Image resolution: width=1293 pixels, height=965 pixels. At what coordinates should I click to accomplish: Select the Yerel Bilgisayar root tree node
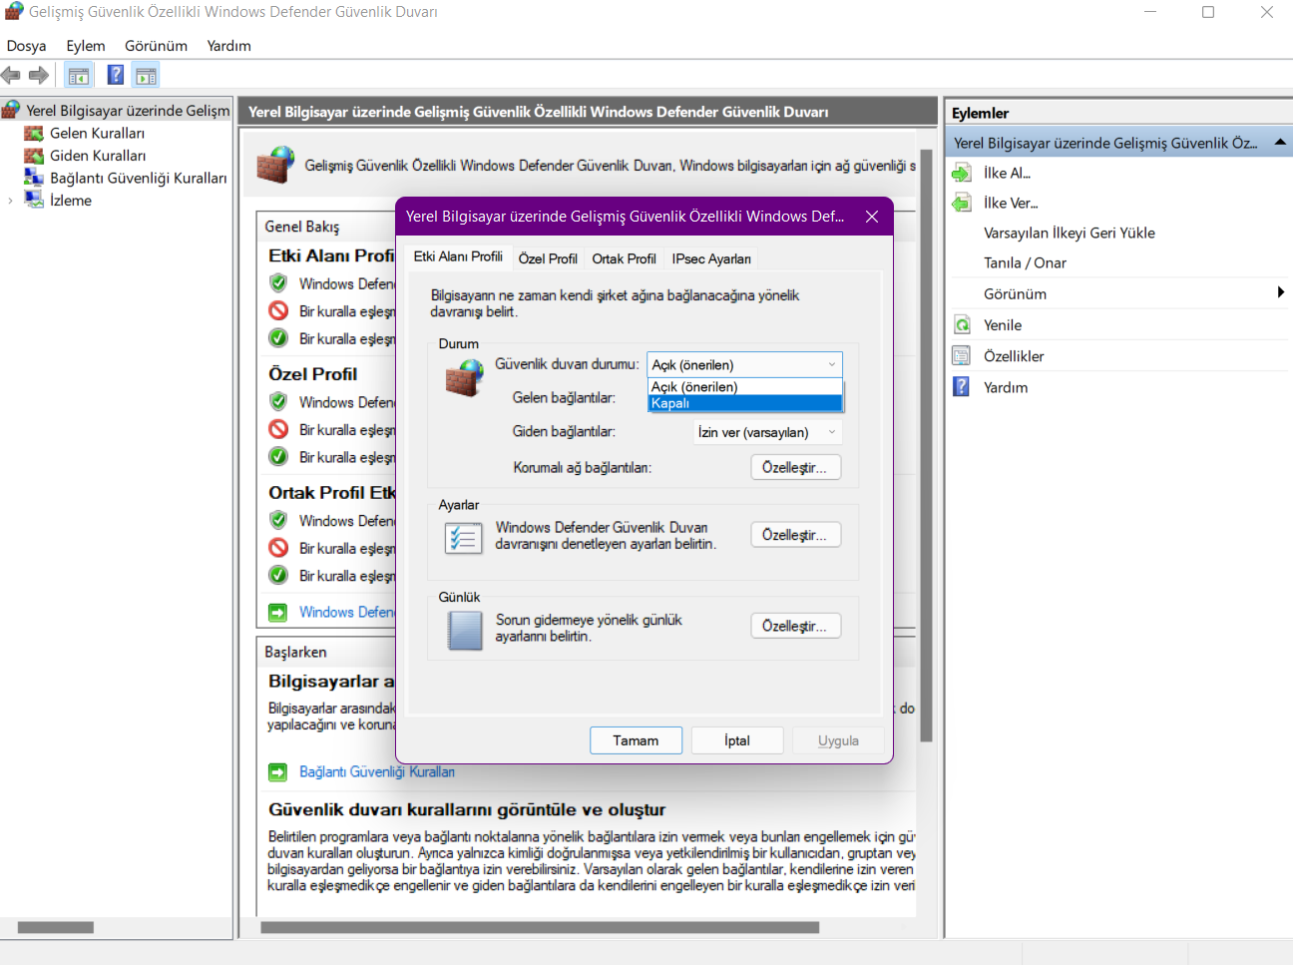point(128,110)
